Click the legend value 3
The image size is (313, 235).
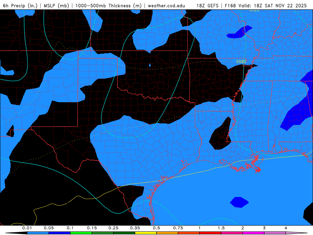tap(264, 228)
